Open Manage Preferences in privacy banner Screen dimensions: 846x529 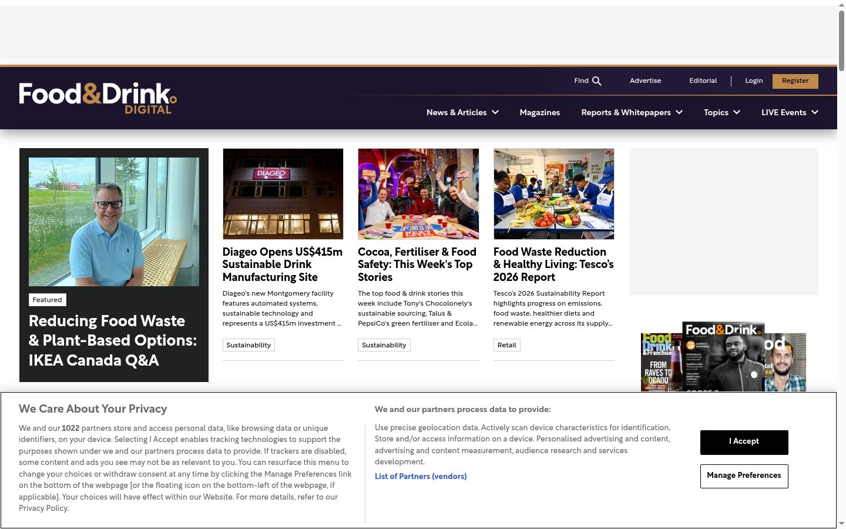pos(744,476)
